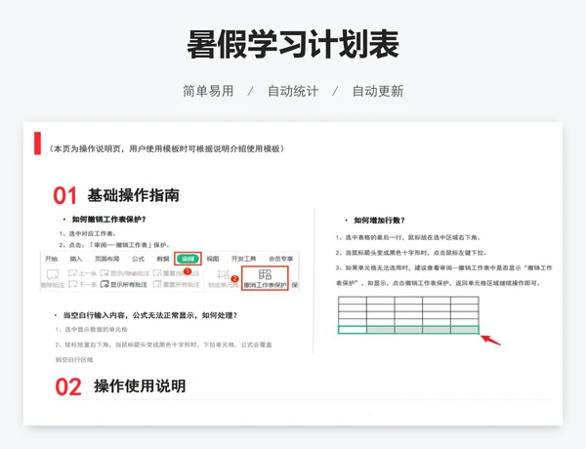The height and width of the screenshot is (449, 586).
Task: Toggle 显示/隐藏批注
Action: 125,273
